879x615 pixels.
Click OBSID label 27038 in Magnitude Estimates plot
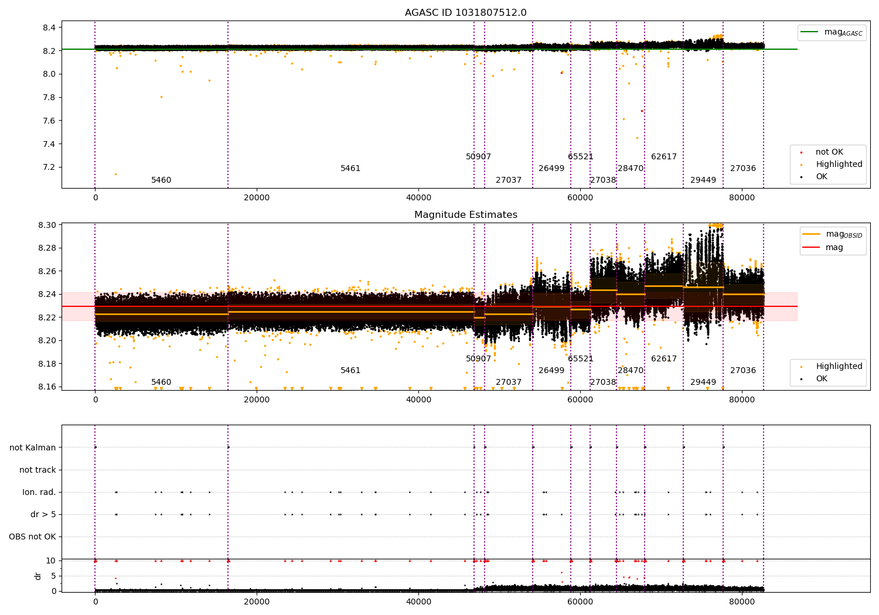603,382
